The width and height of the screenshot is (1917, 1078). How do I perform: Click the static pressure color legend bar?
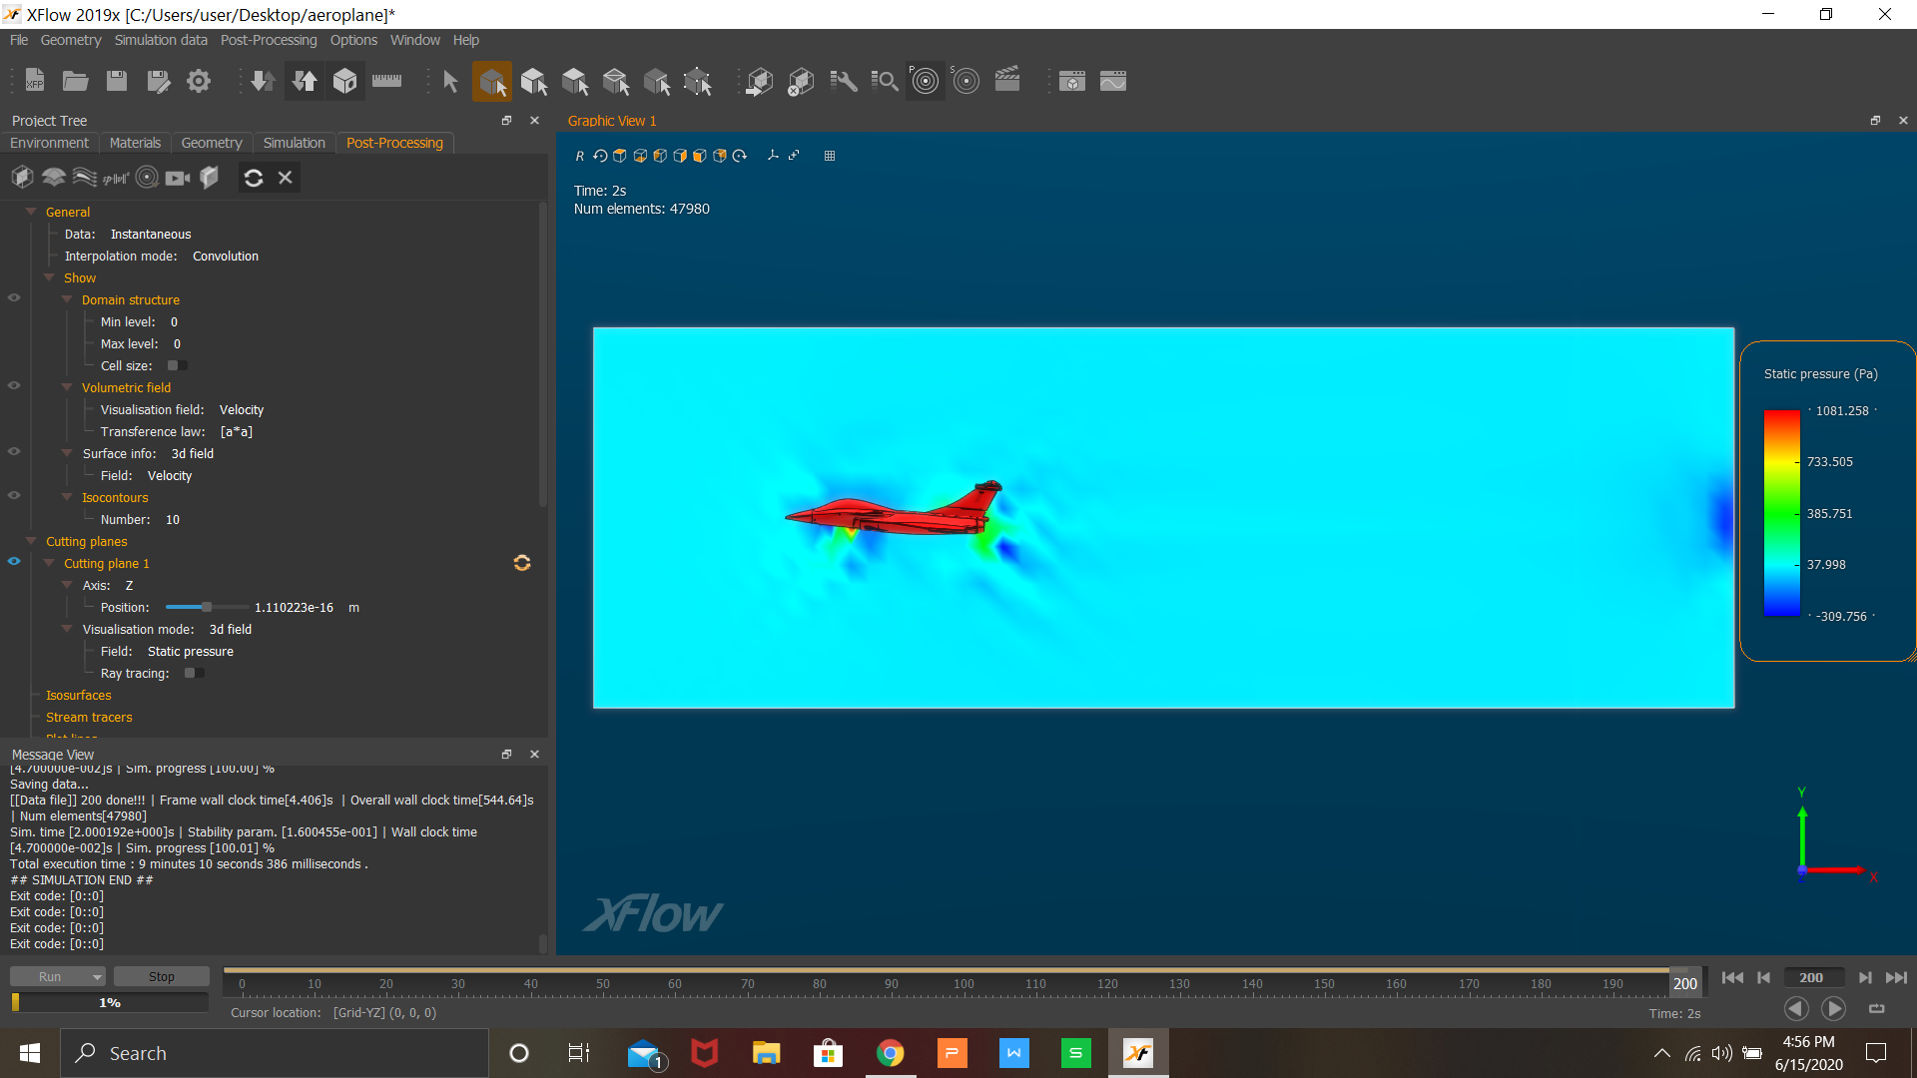point(1782,513)
